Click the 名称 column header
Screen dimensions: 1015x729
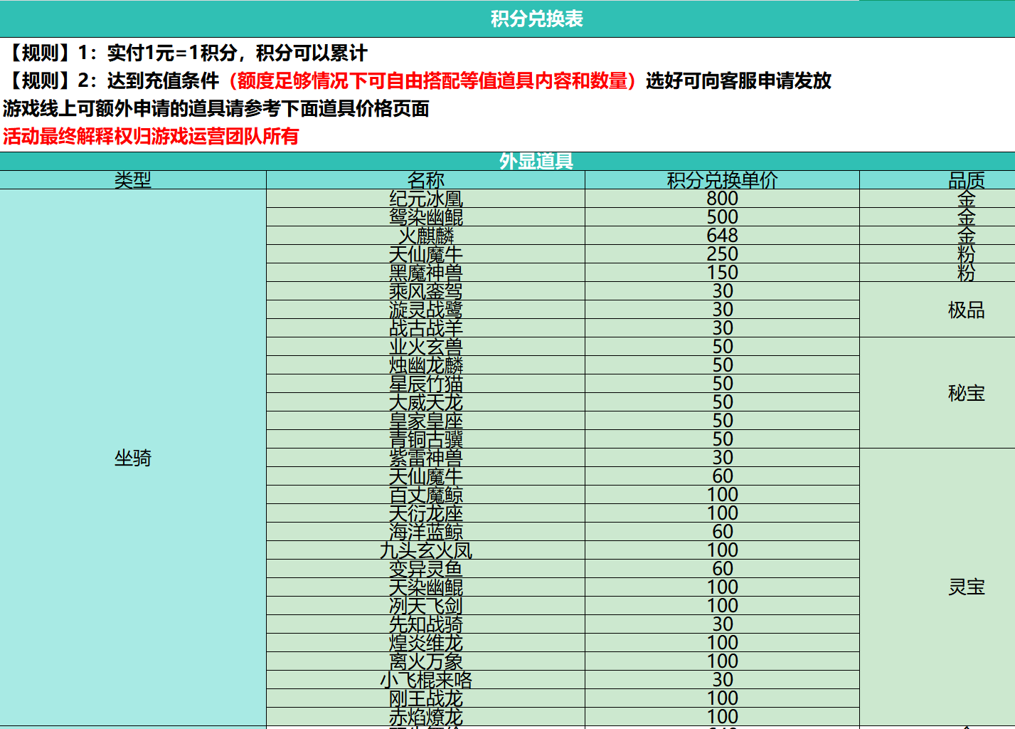(x=425, y=179)
